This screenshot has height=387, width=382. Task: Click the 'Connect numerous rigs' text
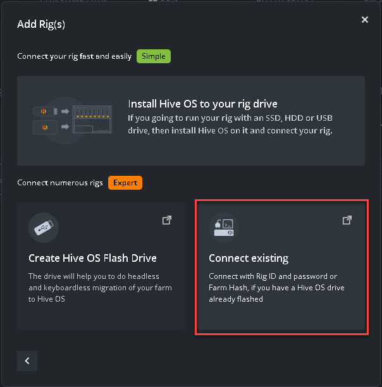[x=60, y=183]
